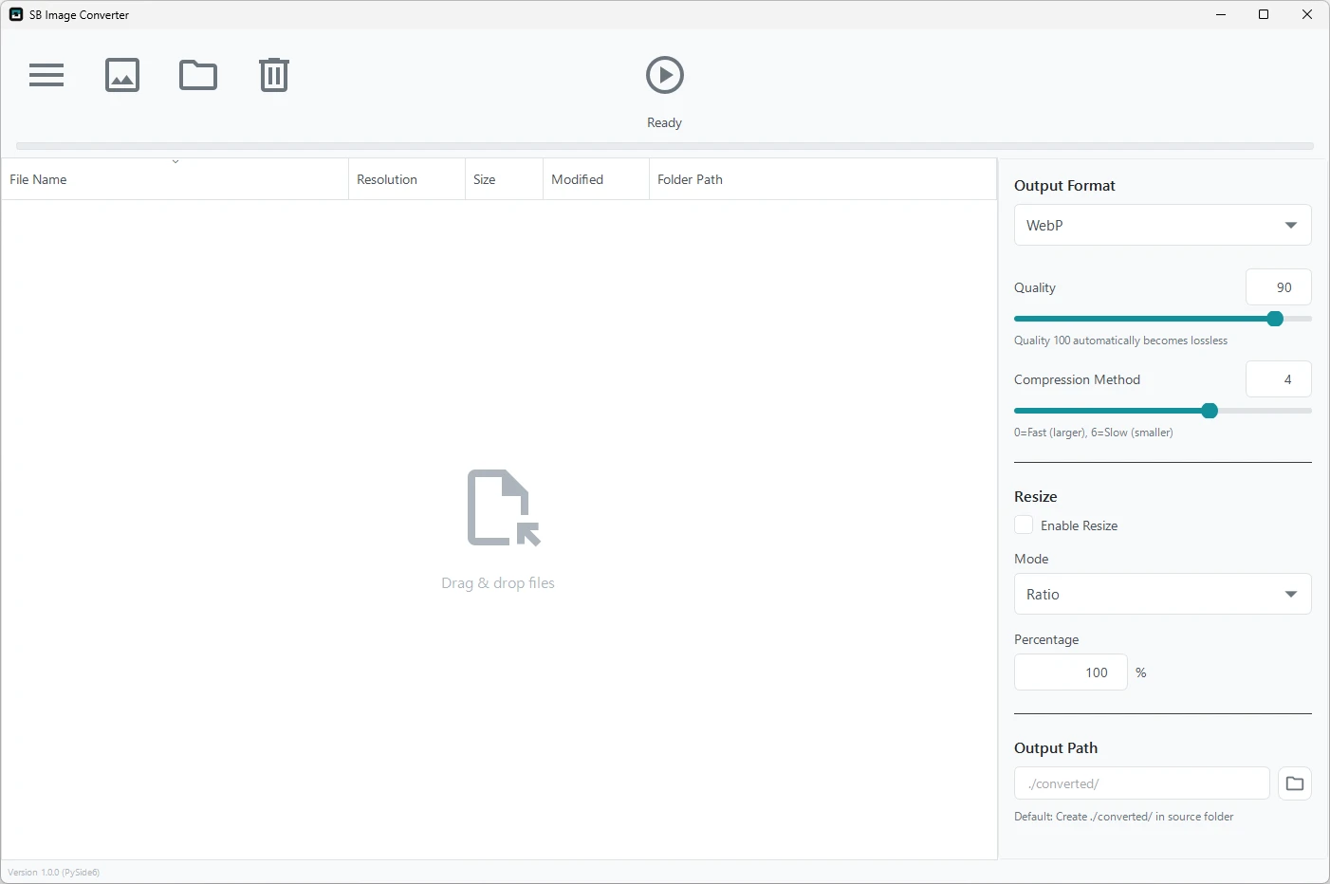Click the Compression Method slider handle
The height and width of the screenshot is (884, 1330).
[1210, 411]
